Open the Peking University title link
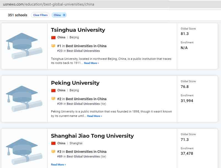 pos(75,83)
